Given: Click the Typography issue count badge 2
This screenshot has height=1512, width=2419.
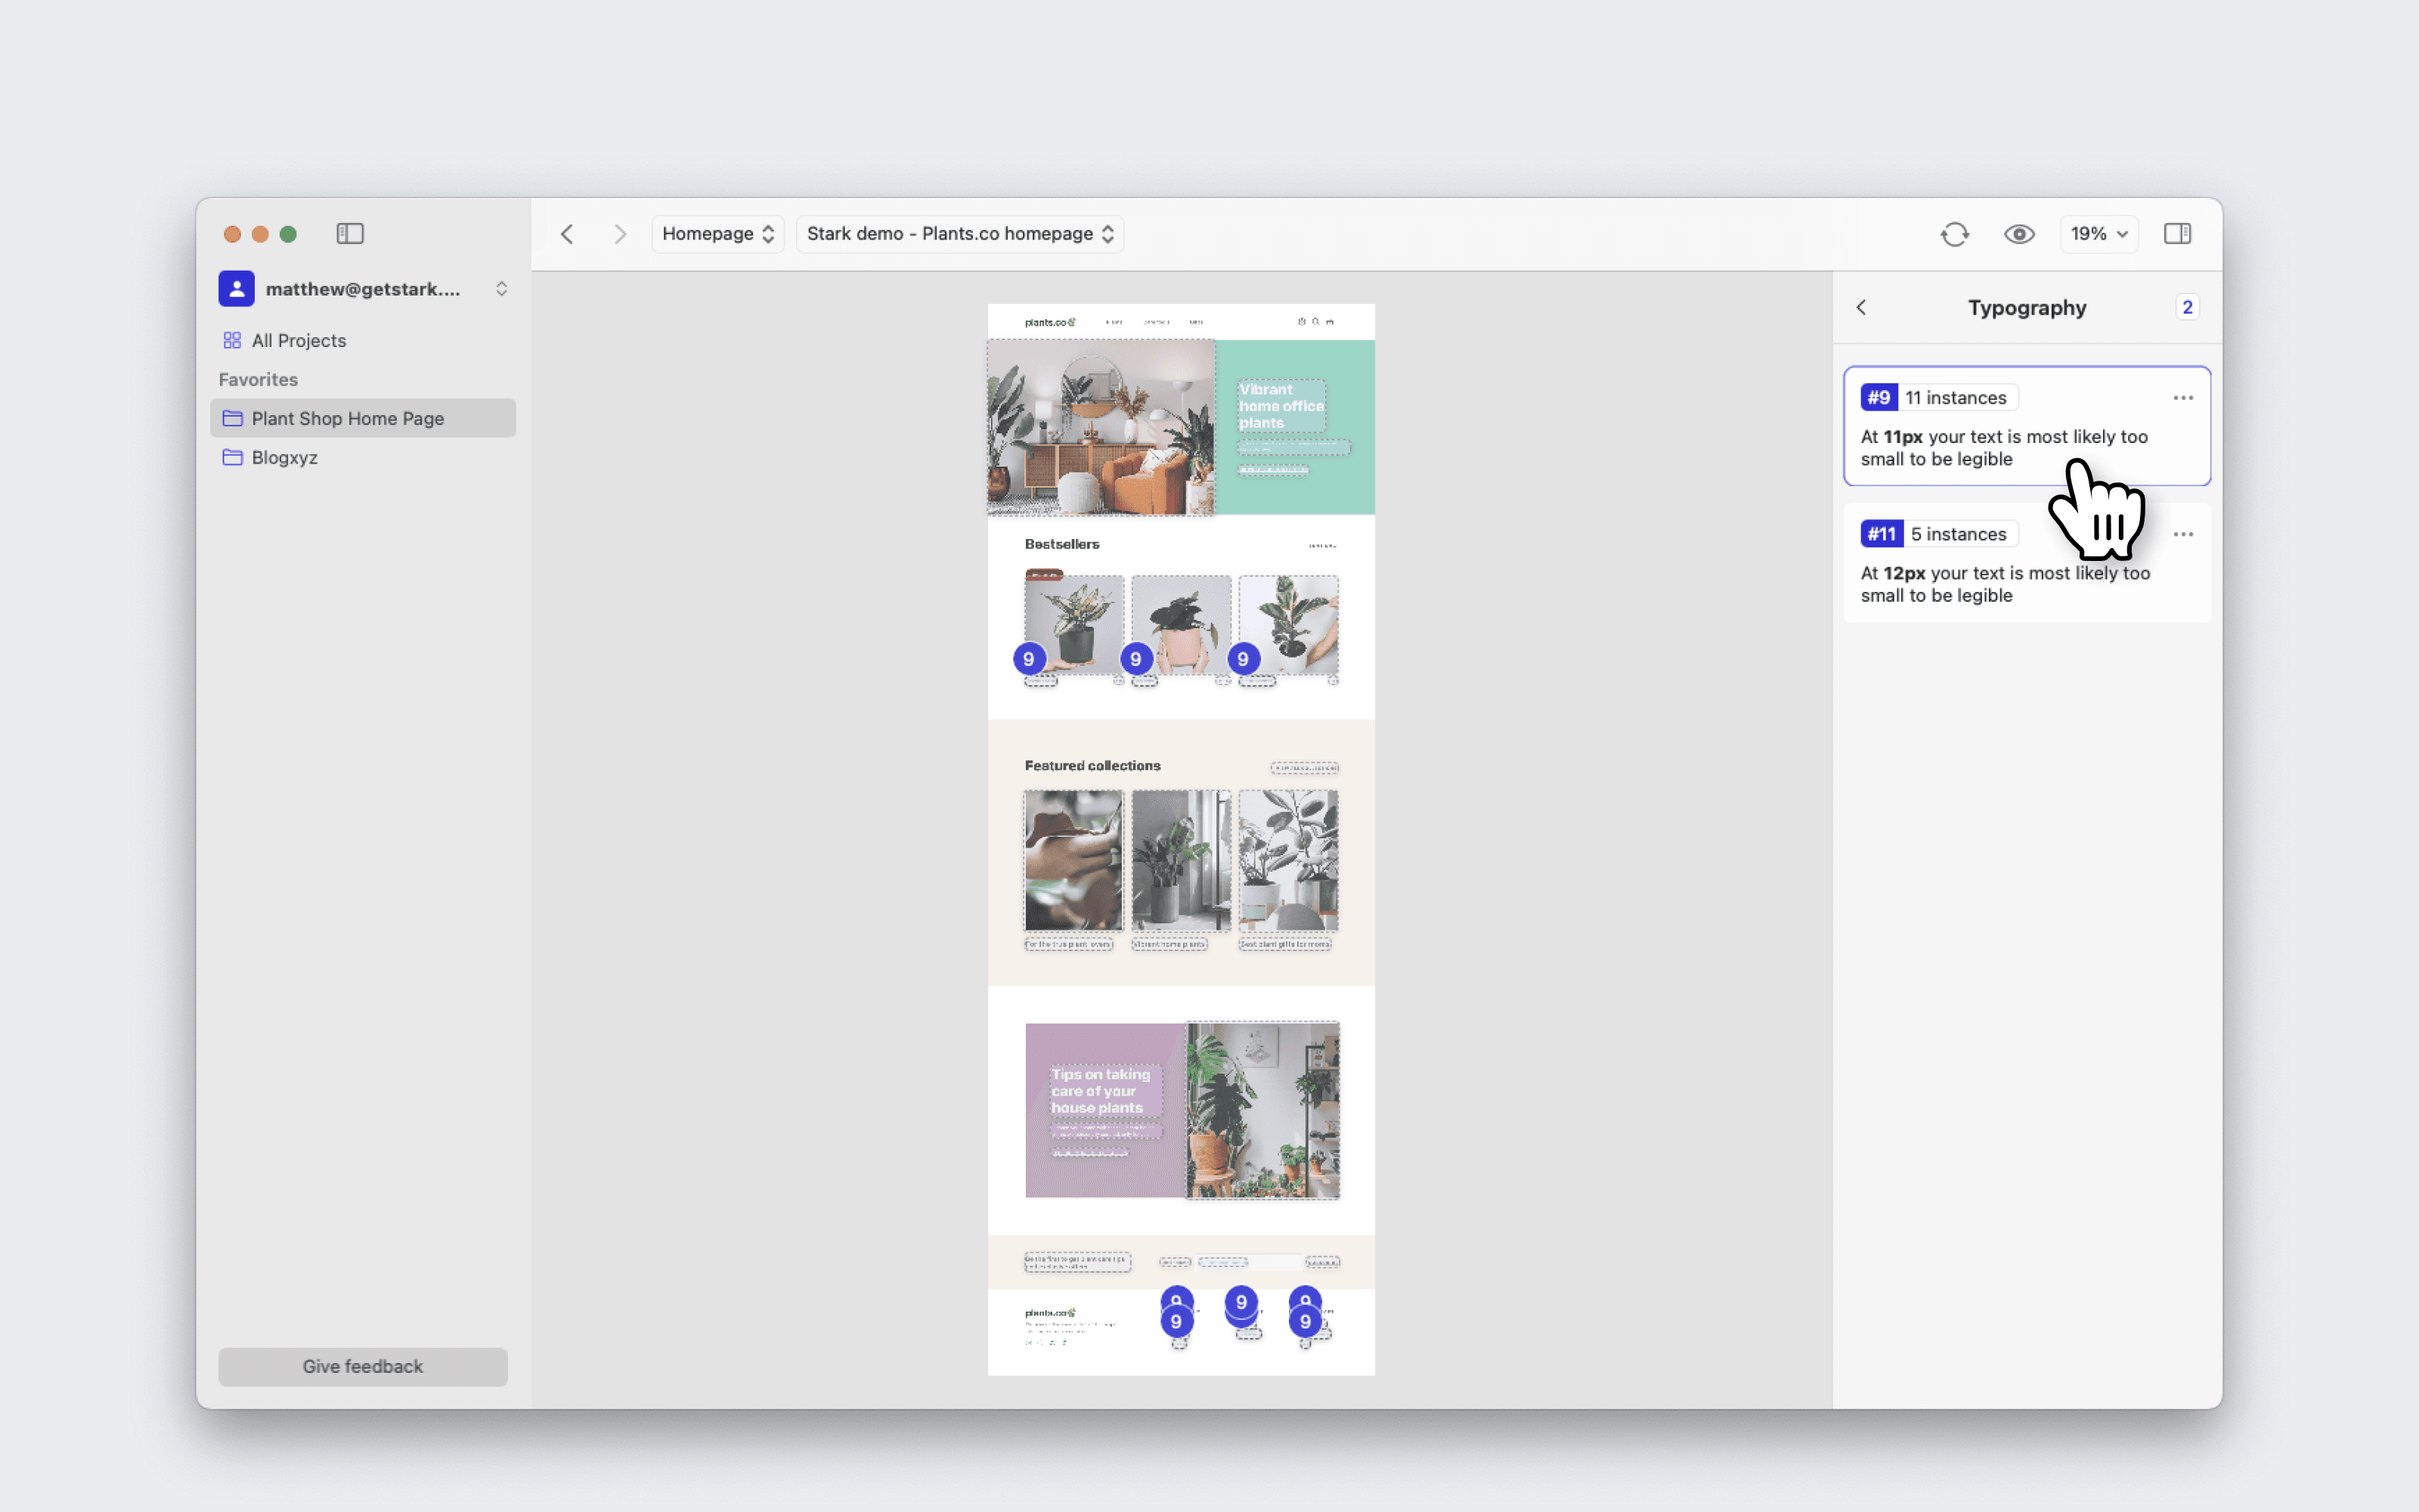Looking at the screenshot, I should (x=2187, y=307).
